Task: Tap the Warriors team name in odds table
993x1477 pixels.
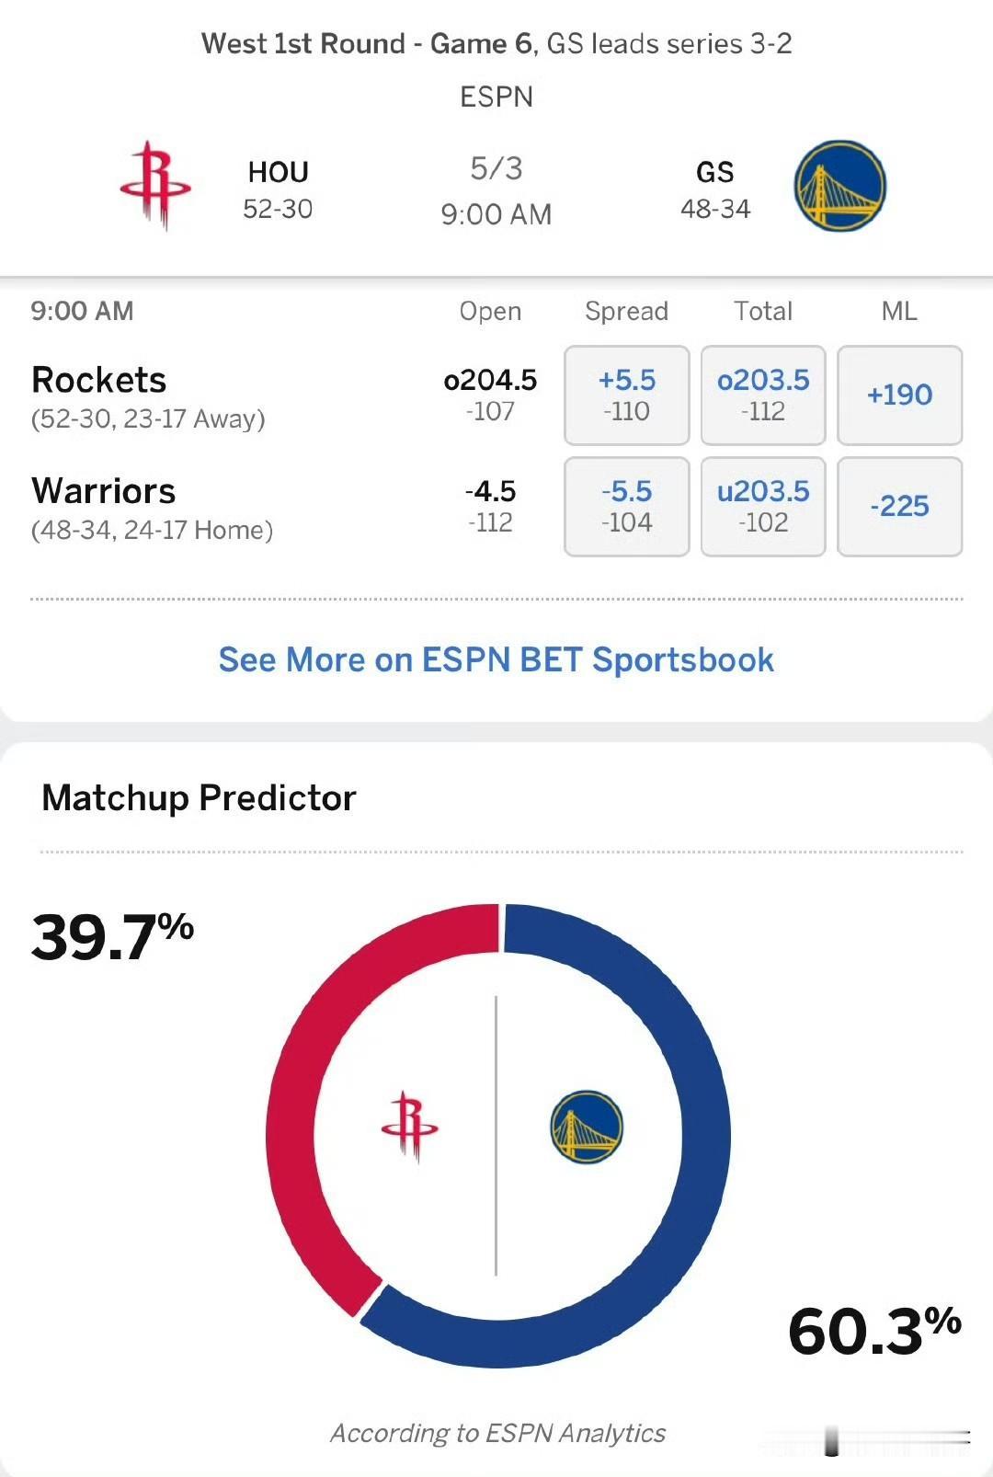Action: pyautogui.click(x=104, y=491)
